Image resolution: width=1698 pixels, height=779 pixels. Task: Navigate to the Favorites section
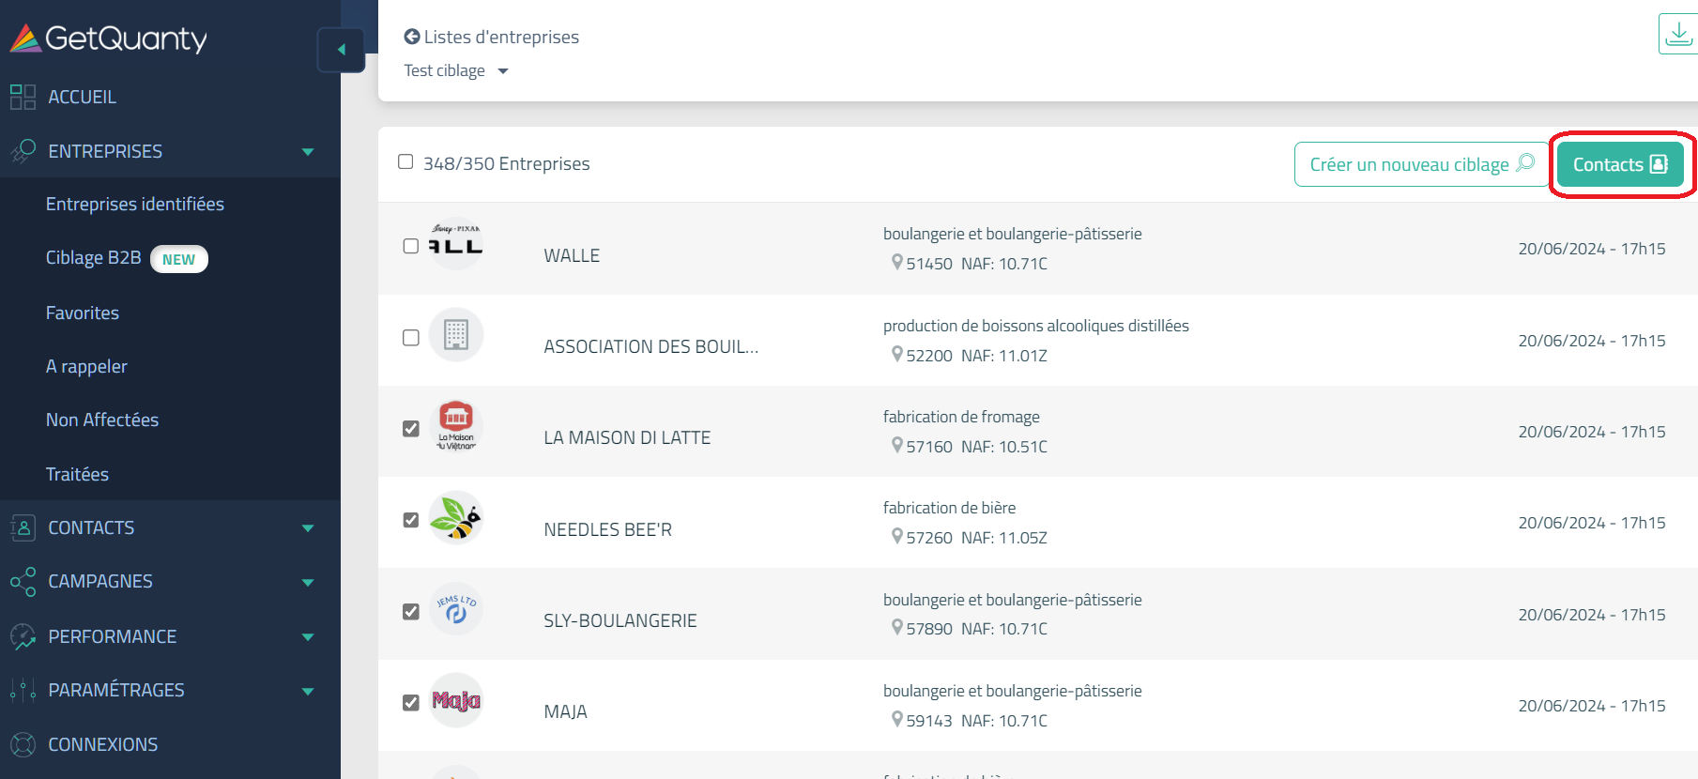[x=83, y=312]
